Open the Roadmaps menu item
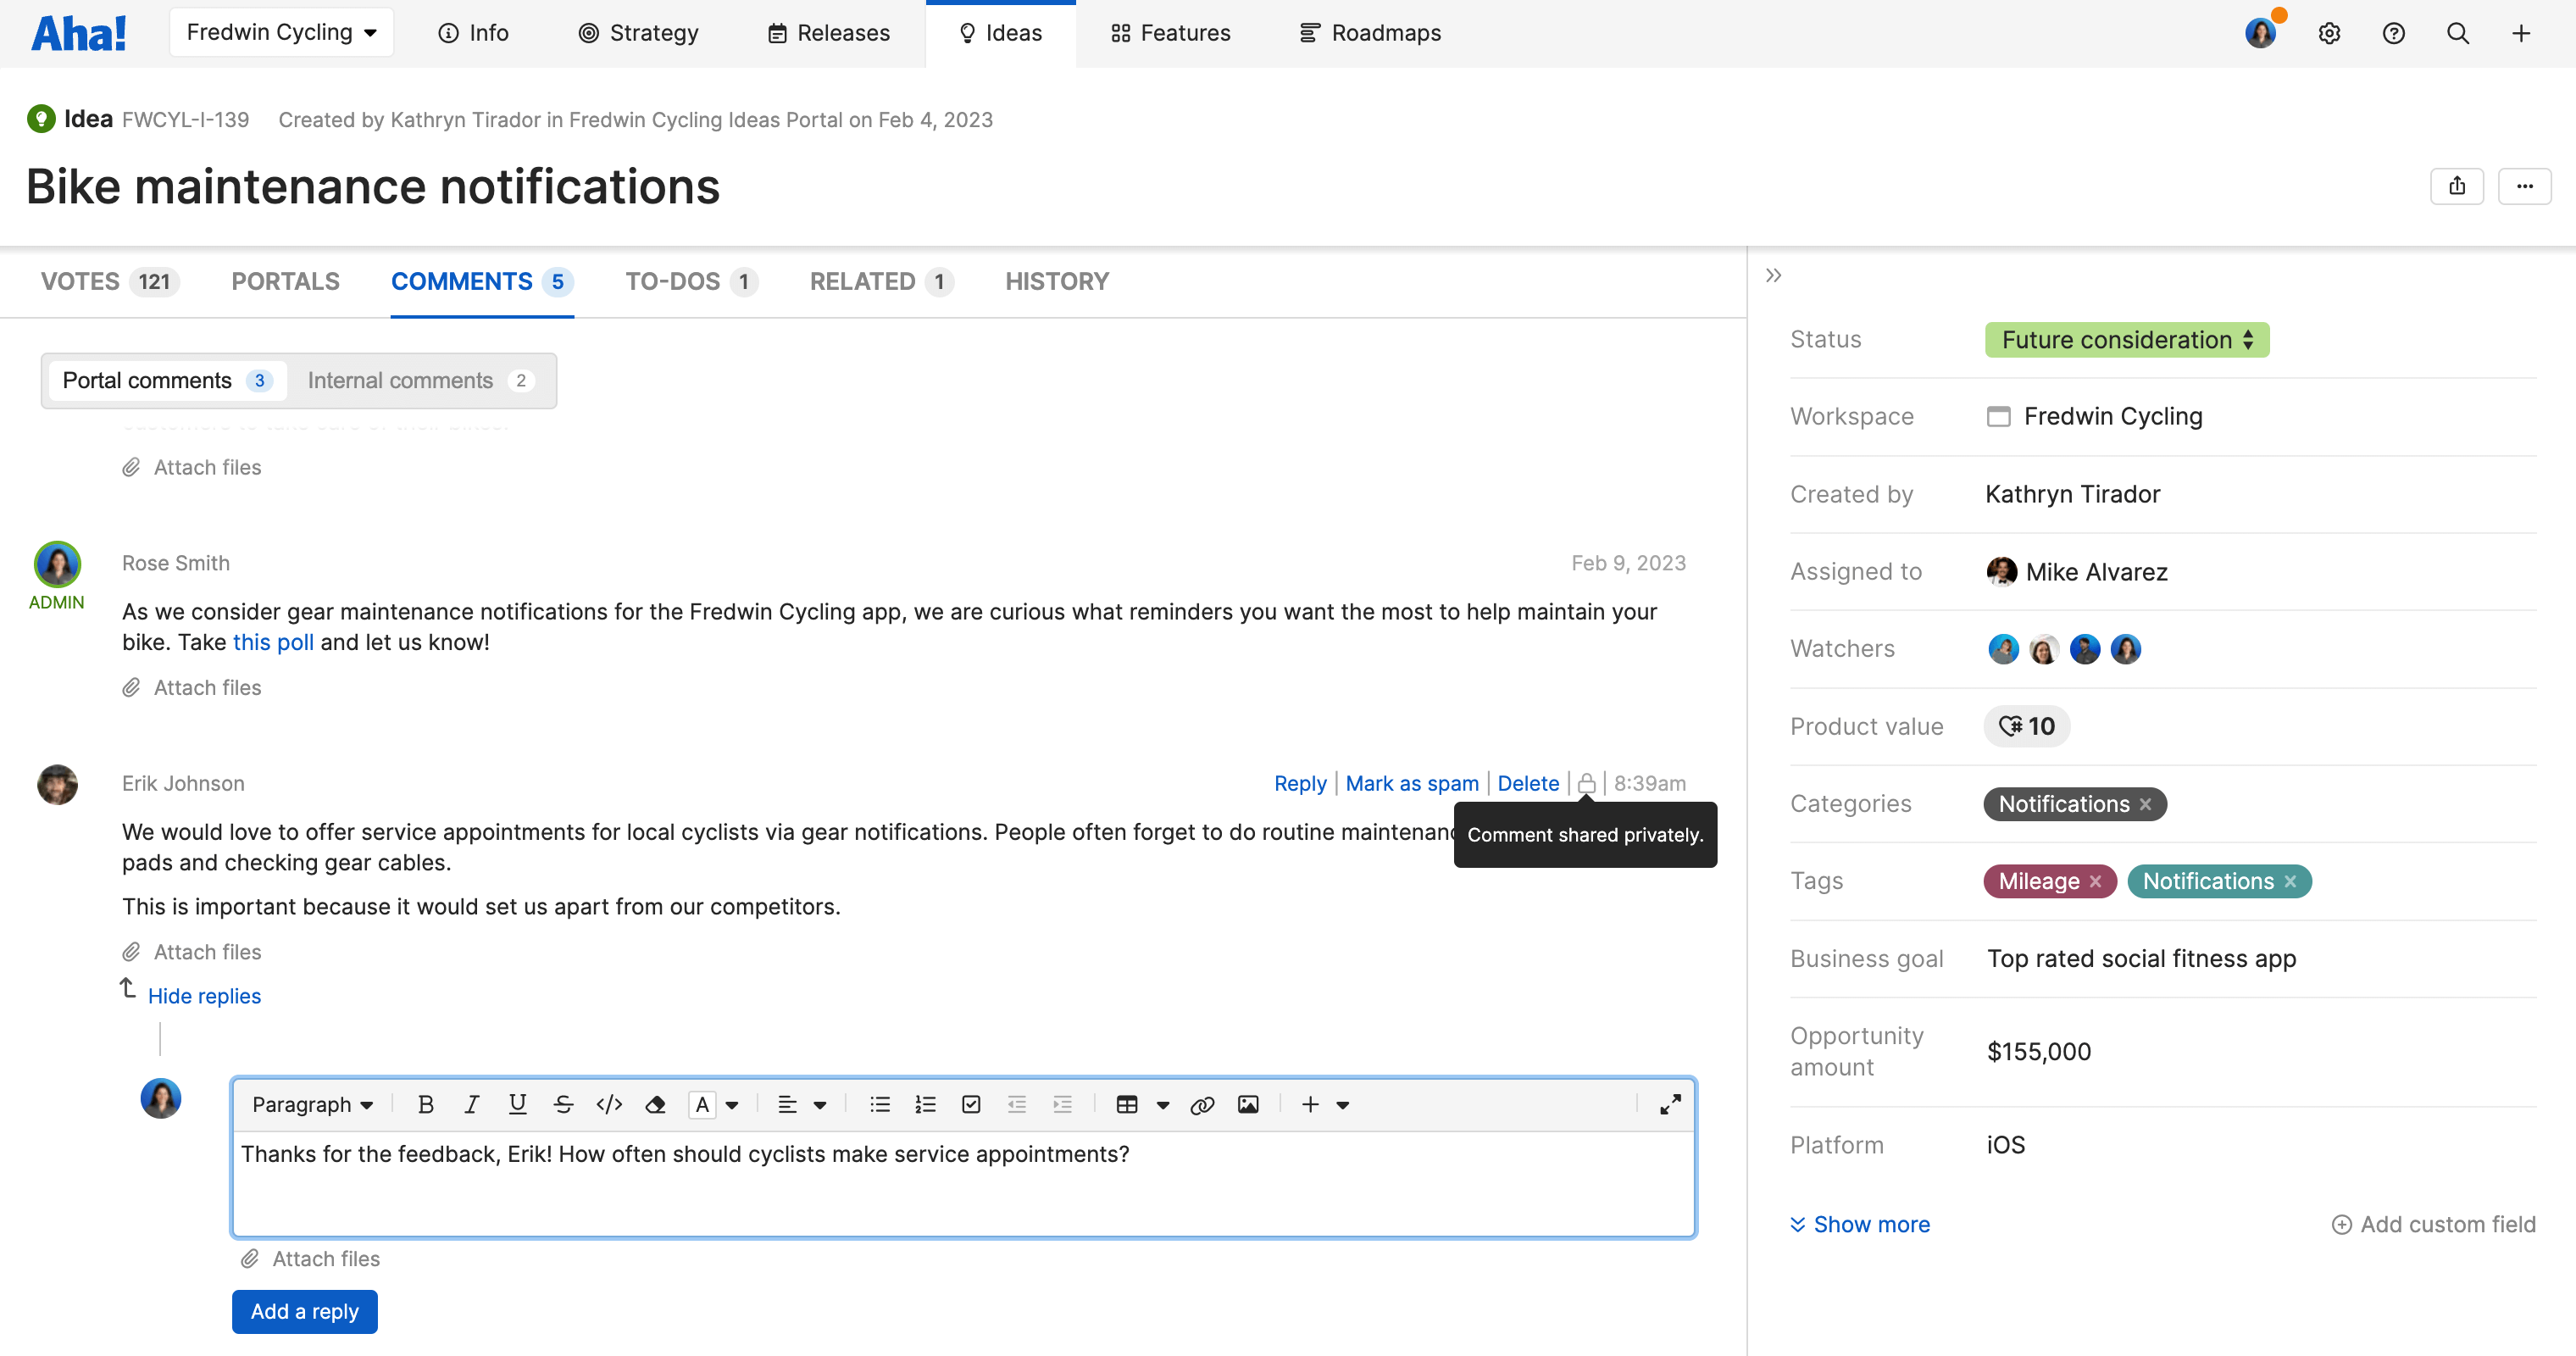Screen dimensions: 2576x1356 (1369, 32)
